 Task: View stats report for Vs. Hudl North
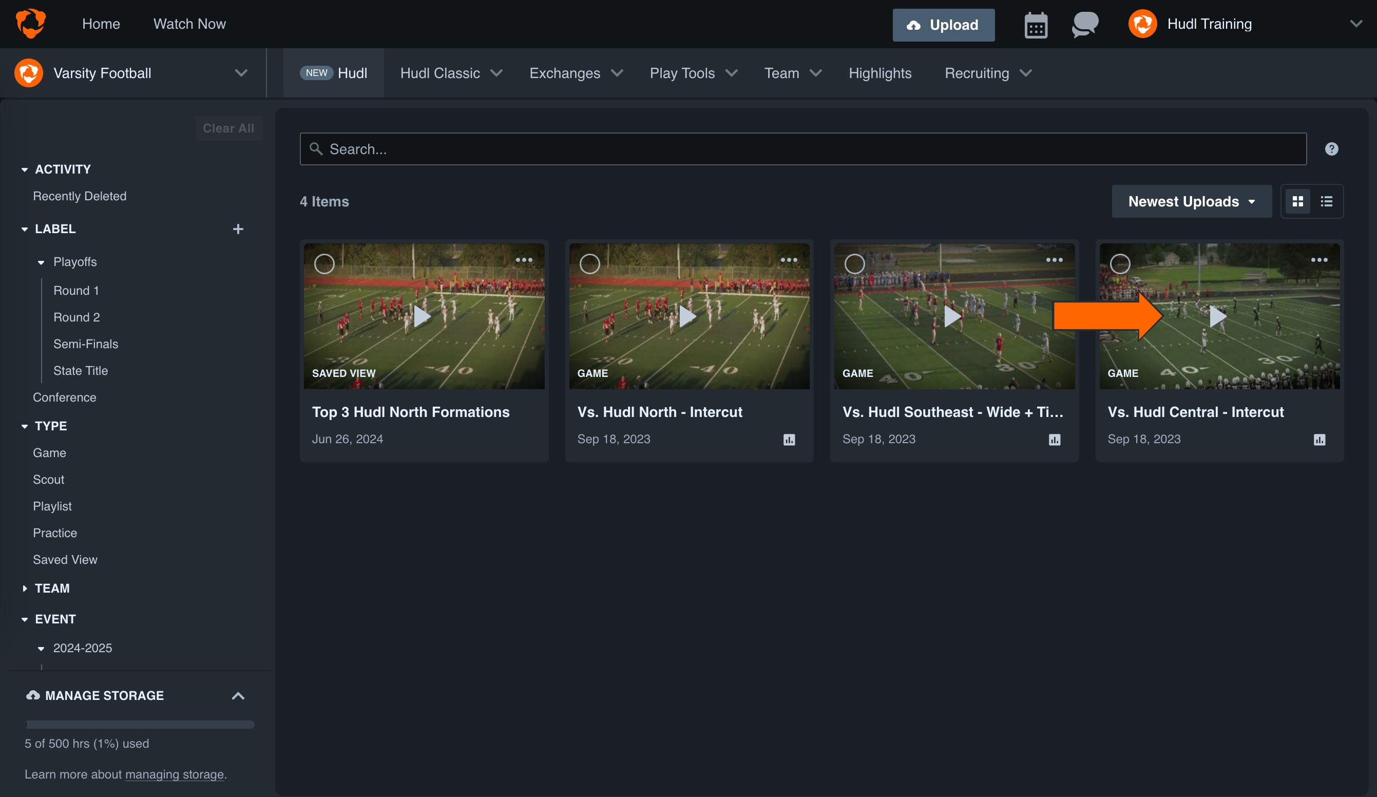(x=789, y=440)
